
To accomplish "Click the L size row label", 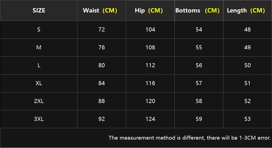I will pyautogui.click(x=39, y=65).
